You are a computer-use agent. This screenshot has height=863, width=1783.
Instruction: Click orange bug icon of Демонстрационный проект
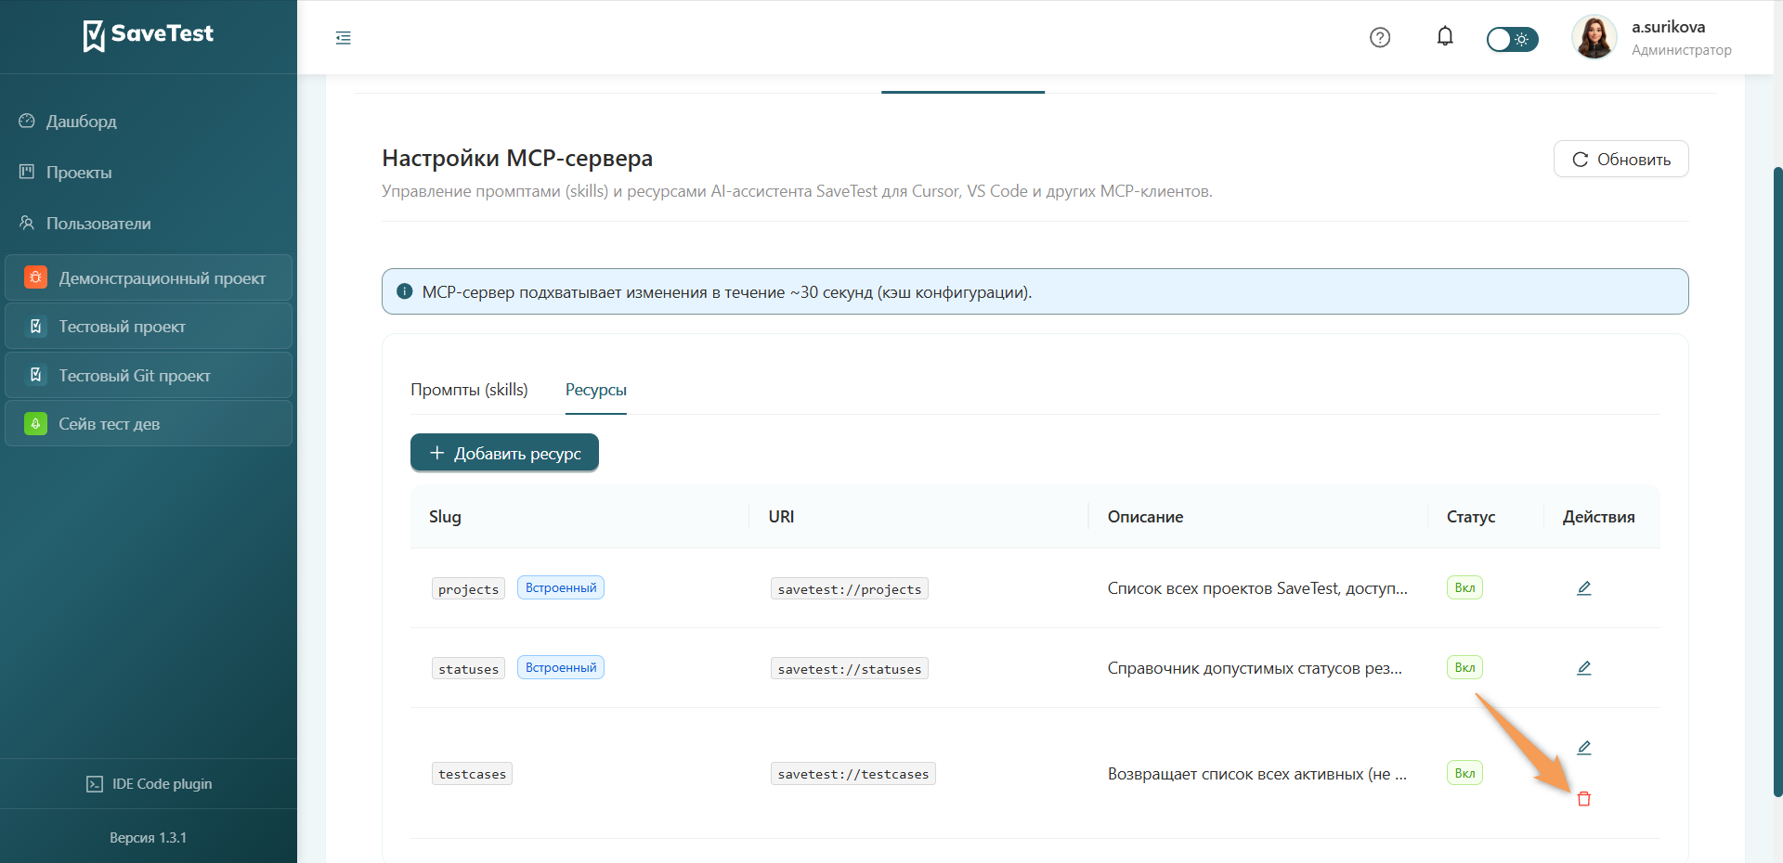click(35, 277)
